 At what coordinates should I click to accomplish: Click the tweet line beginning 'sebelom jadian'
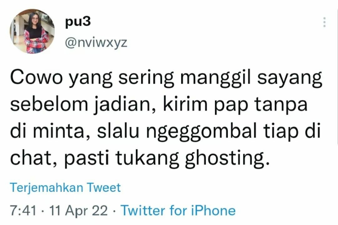click(x=159, y=105)
